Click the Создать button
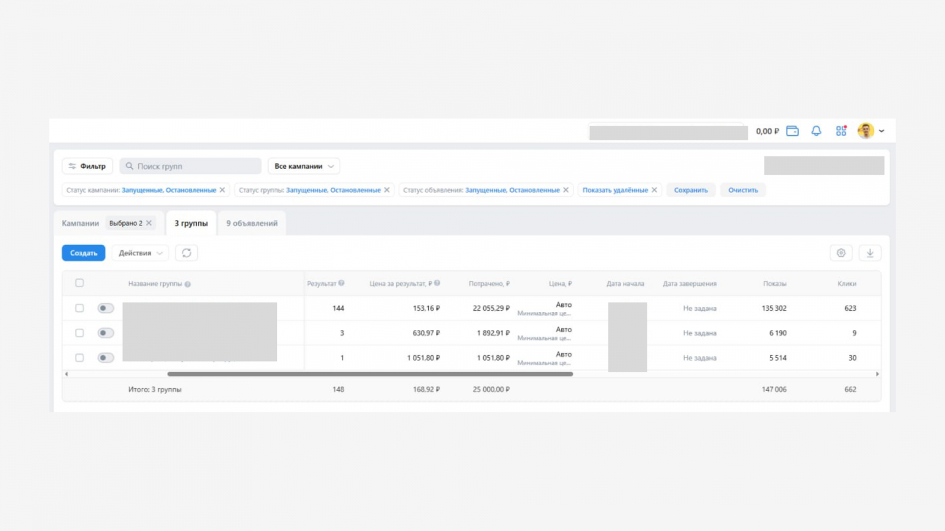Image resolution: width=945 pixels, height=531 pixels. (x=83, y=253)
